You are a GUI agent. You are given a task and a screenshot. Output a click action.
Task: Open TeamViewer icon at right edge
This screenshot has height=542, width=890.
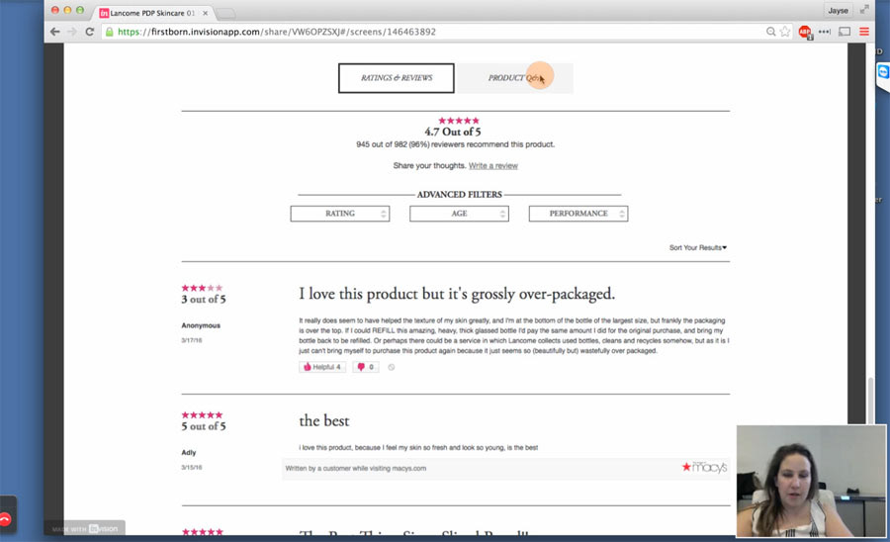point(883,72)
